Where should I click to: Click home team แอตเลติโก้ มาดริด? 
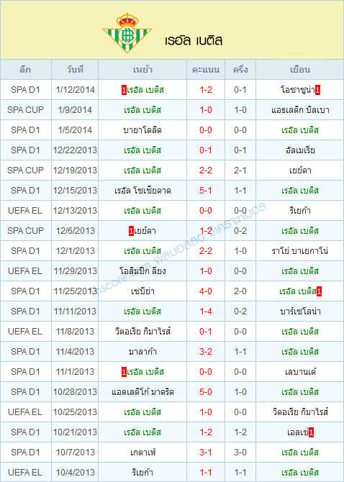pyautogui.click(x=142, y=392)
